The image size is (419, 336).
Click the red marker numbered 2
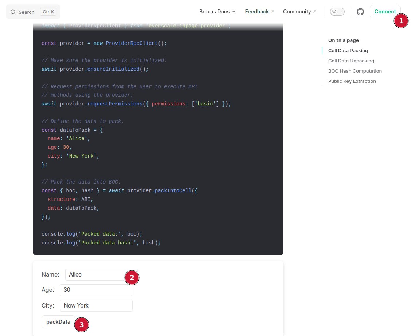(132, 278)
